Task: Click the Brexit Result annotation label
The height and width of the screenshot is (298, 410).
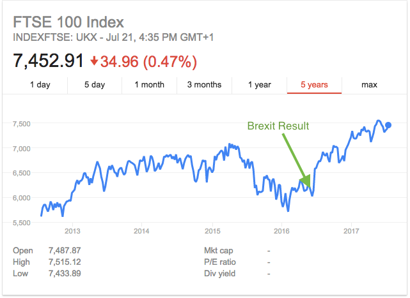Action: click(278, 126)
